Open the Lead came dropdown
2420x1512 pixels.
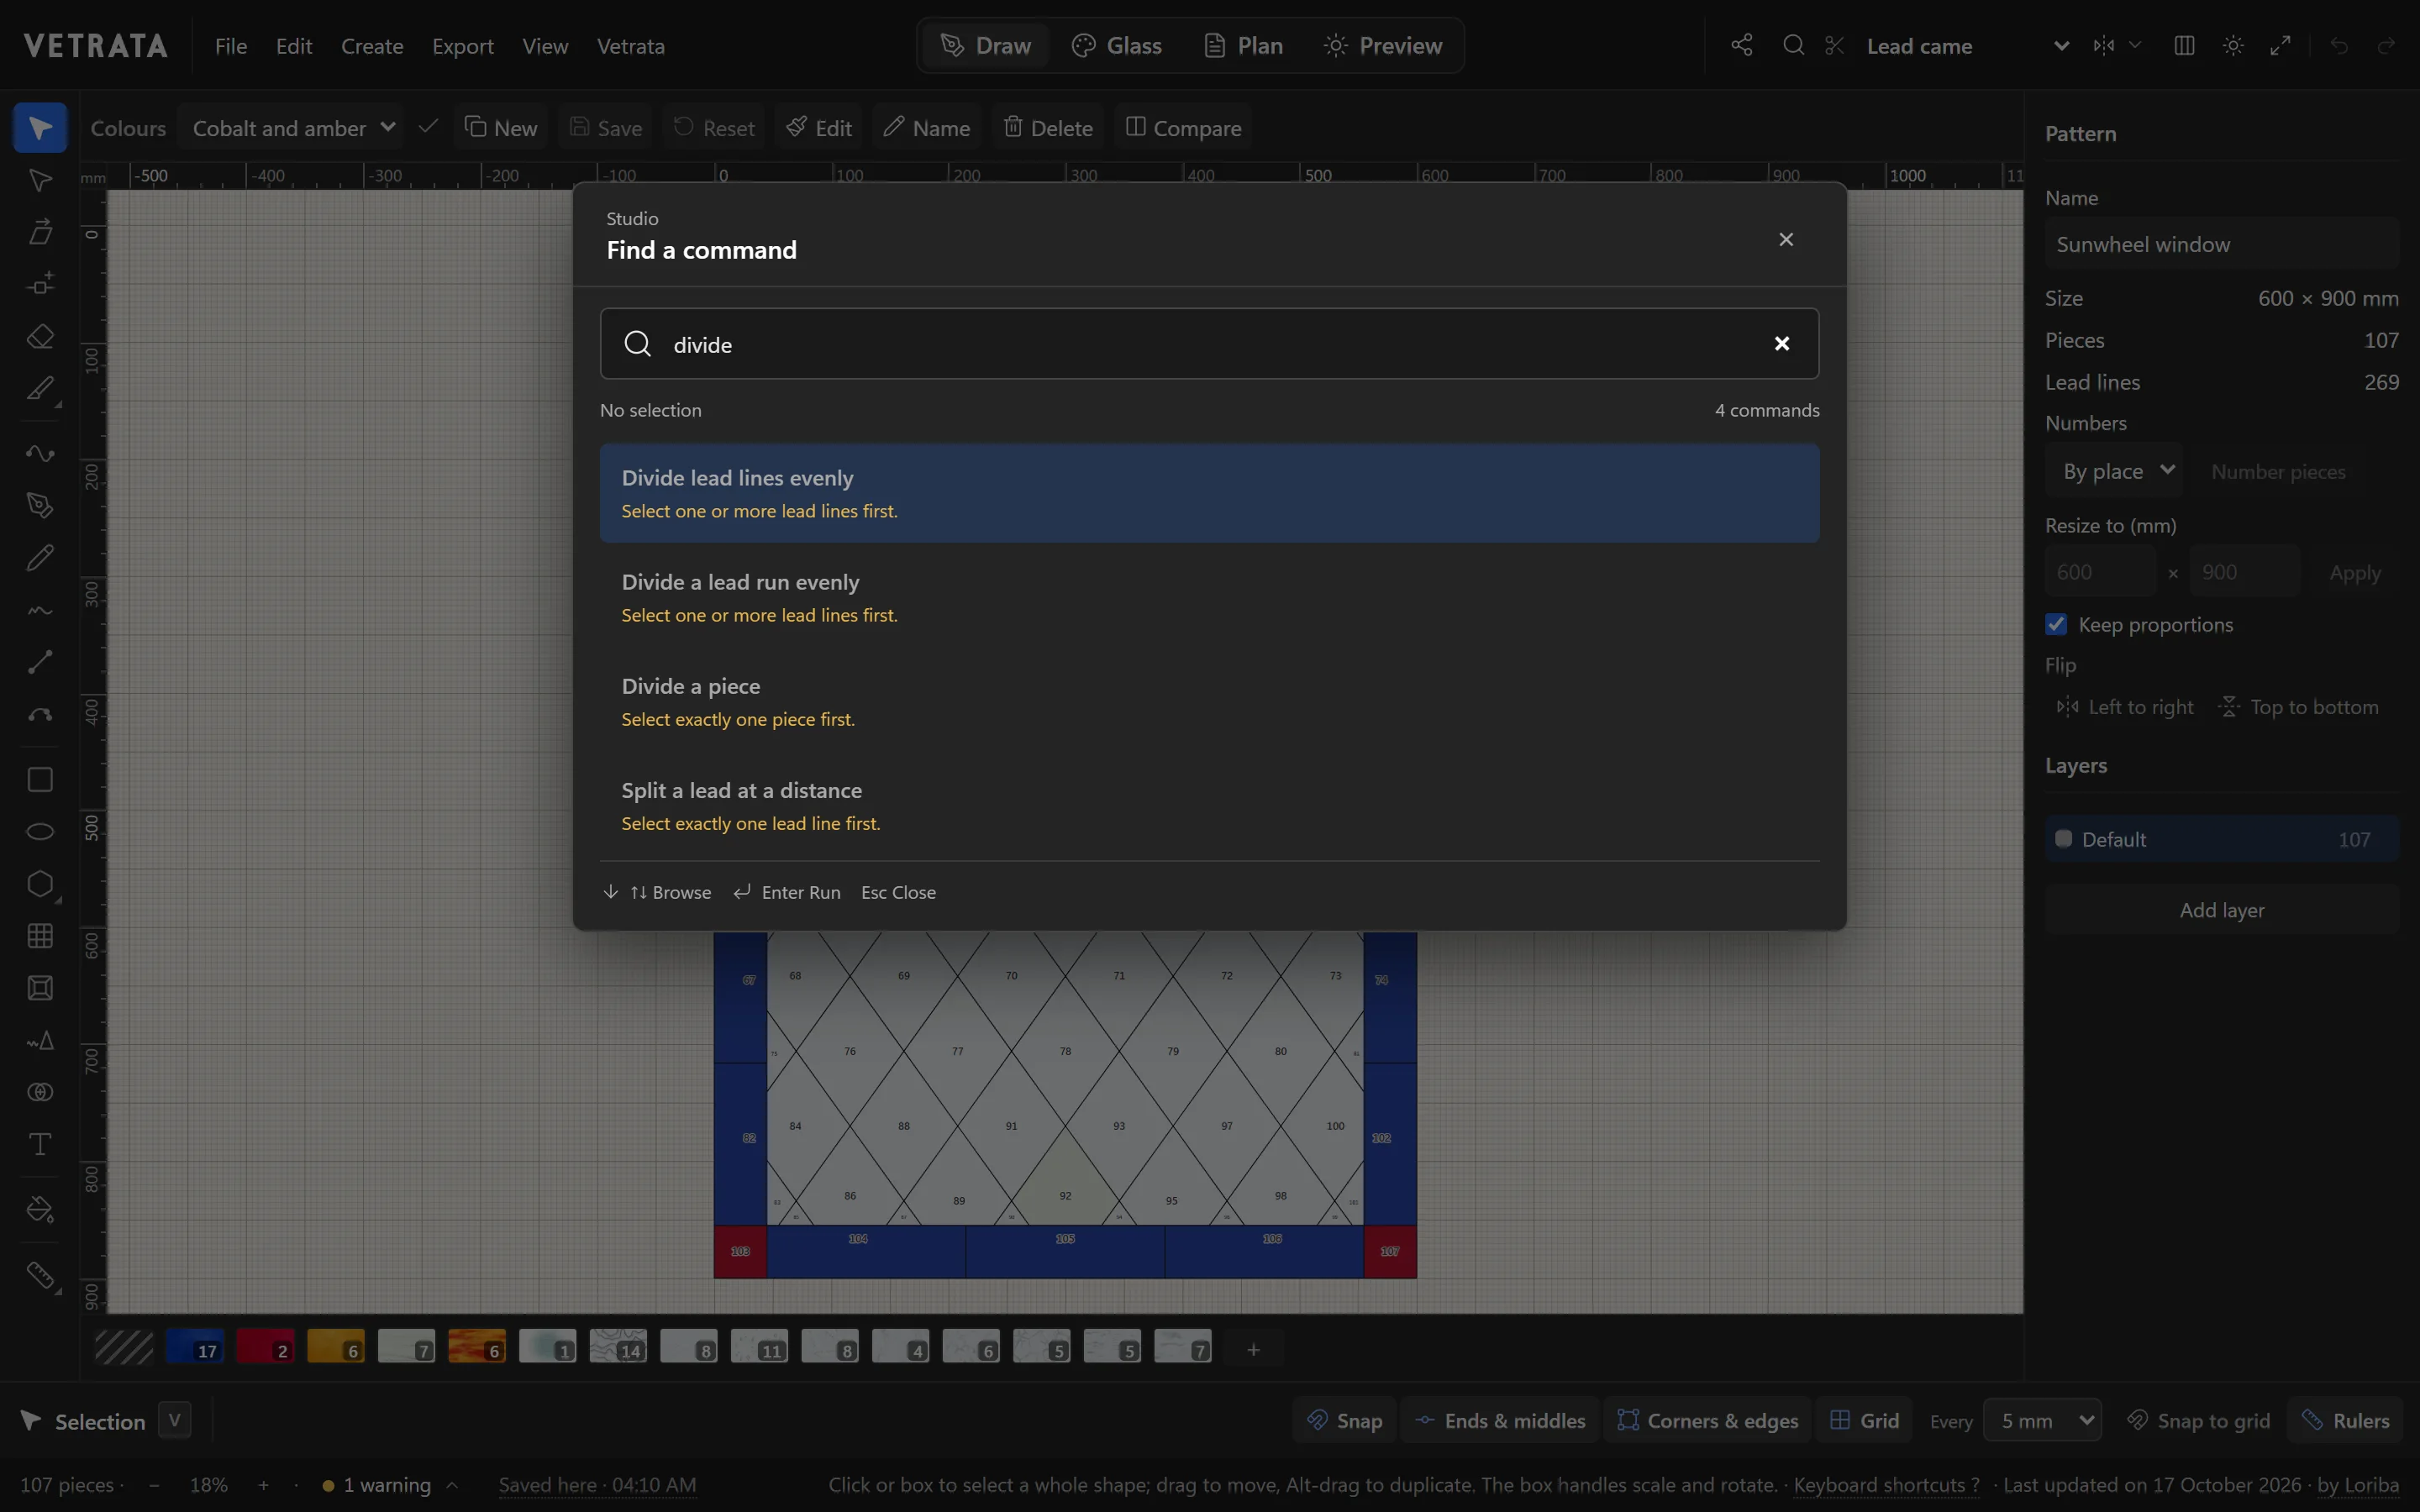1966,45
